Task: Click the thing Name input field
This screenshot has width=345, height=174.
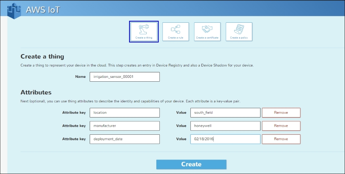Action: coord(125,77)
